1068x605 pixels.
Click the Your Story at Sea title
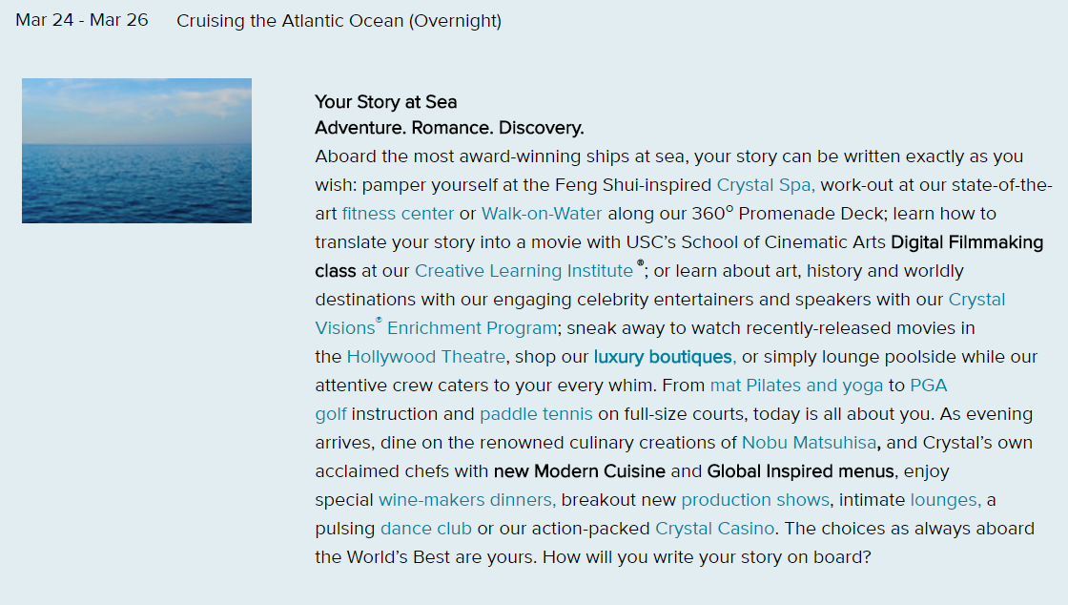[385, 102]
